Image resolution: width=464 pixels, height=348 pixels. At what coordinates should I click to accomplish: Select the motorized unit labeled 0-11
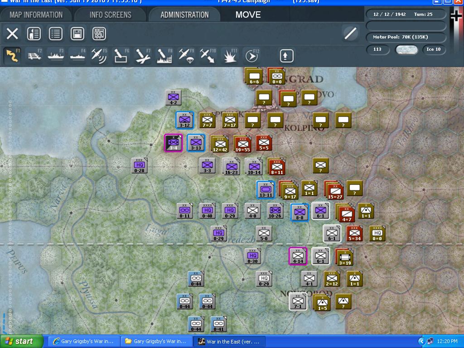(x=185, y=211)
